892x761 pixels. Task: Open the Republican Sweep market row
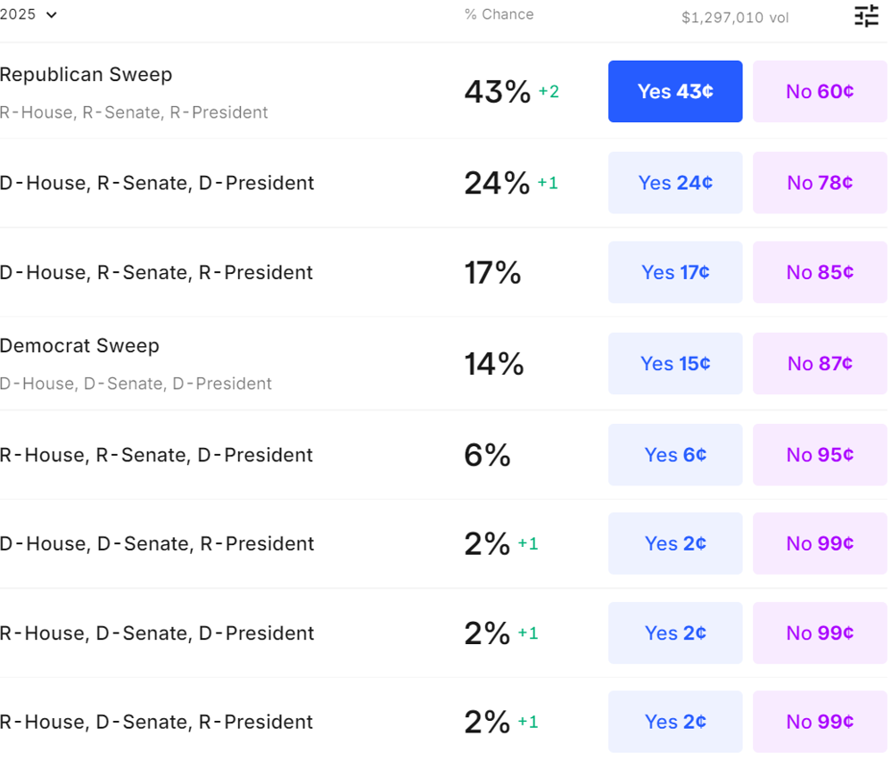coord(87,75)
